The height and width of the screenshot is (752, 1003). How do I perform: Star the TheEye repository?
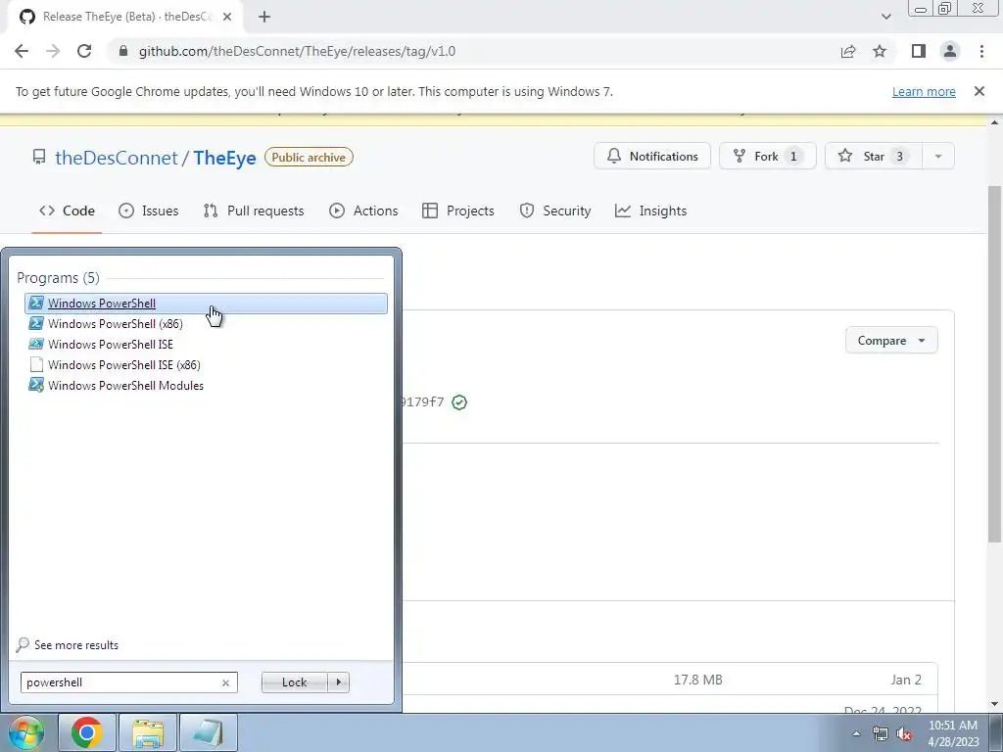pyautogui.click(x=874, y=156)
